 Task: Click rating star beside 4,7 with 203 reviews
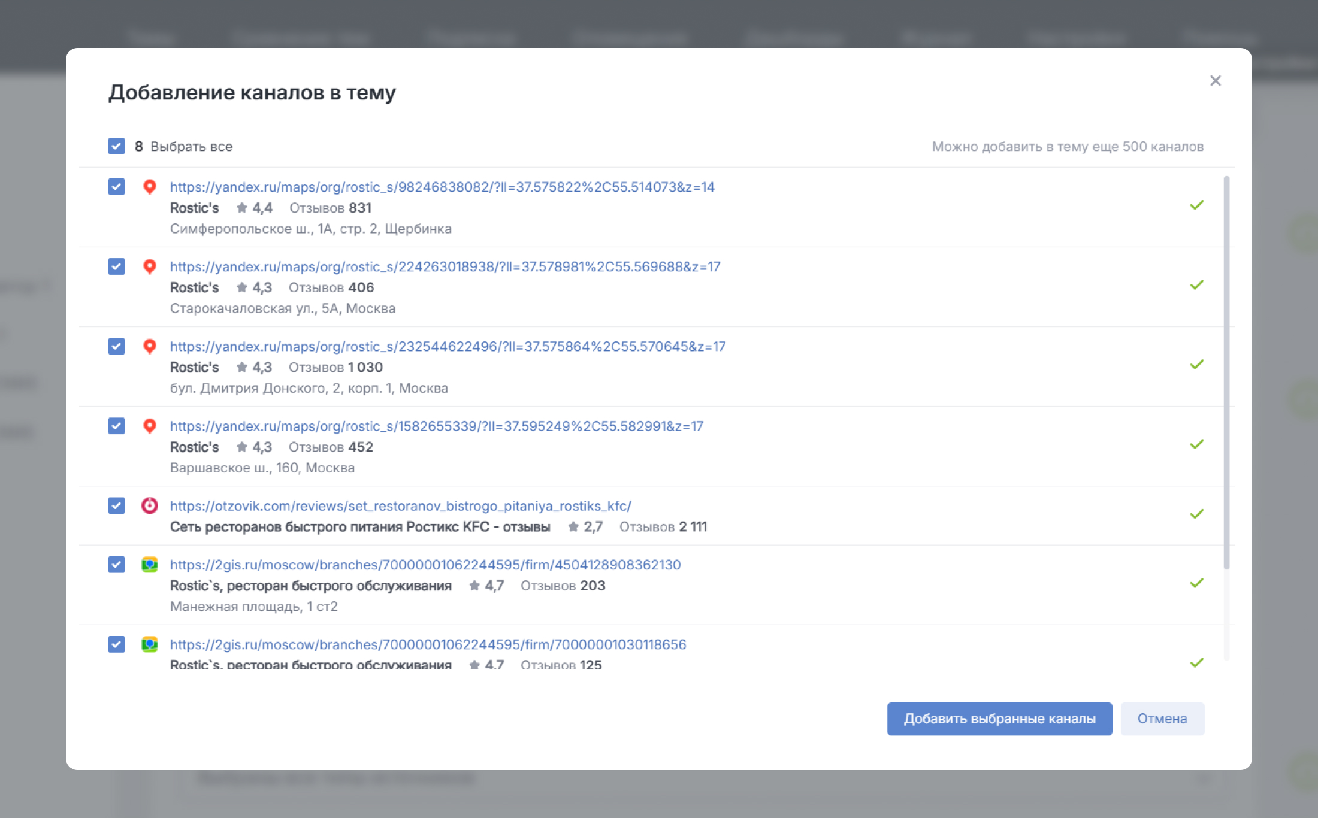(474, 586)
